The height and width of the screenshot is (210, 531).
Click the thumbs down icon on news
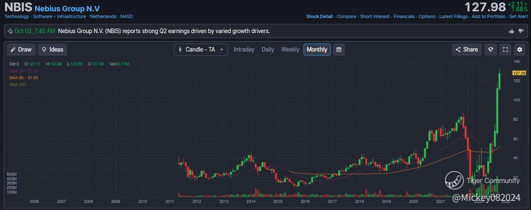tap(521, 31)
